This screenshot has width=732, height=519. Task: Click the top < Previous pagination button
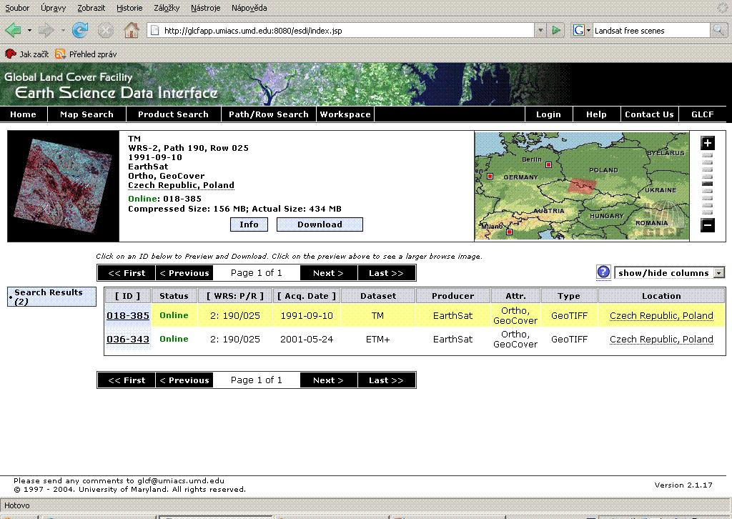(x=184, y=273)
